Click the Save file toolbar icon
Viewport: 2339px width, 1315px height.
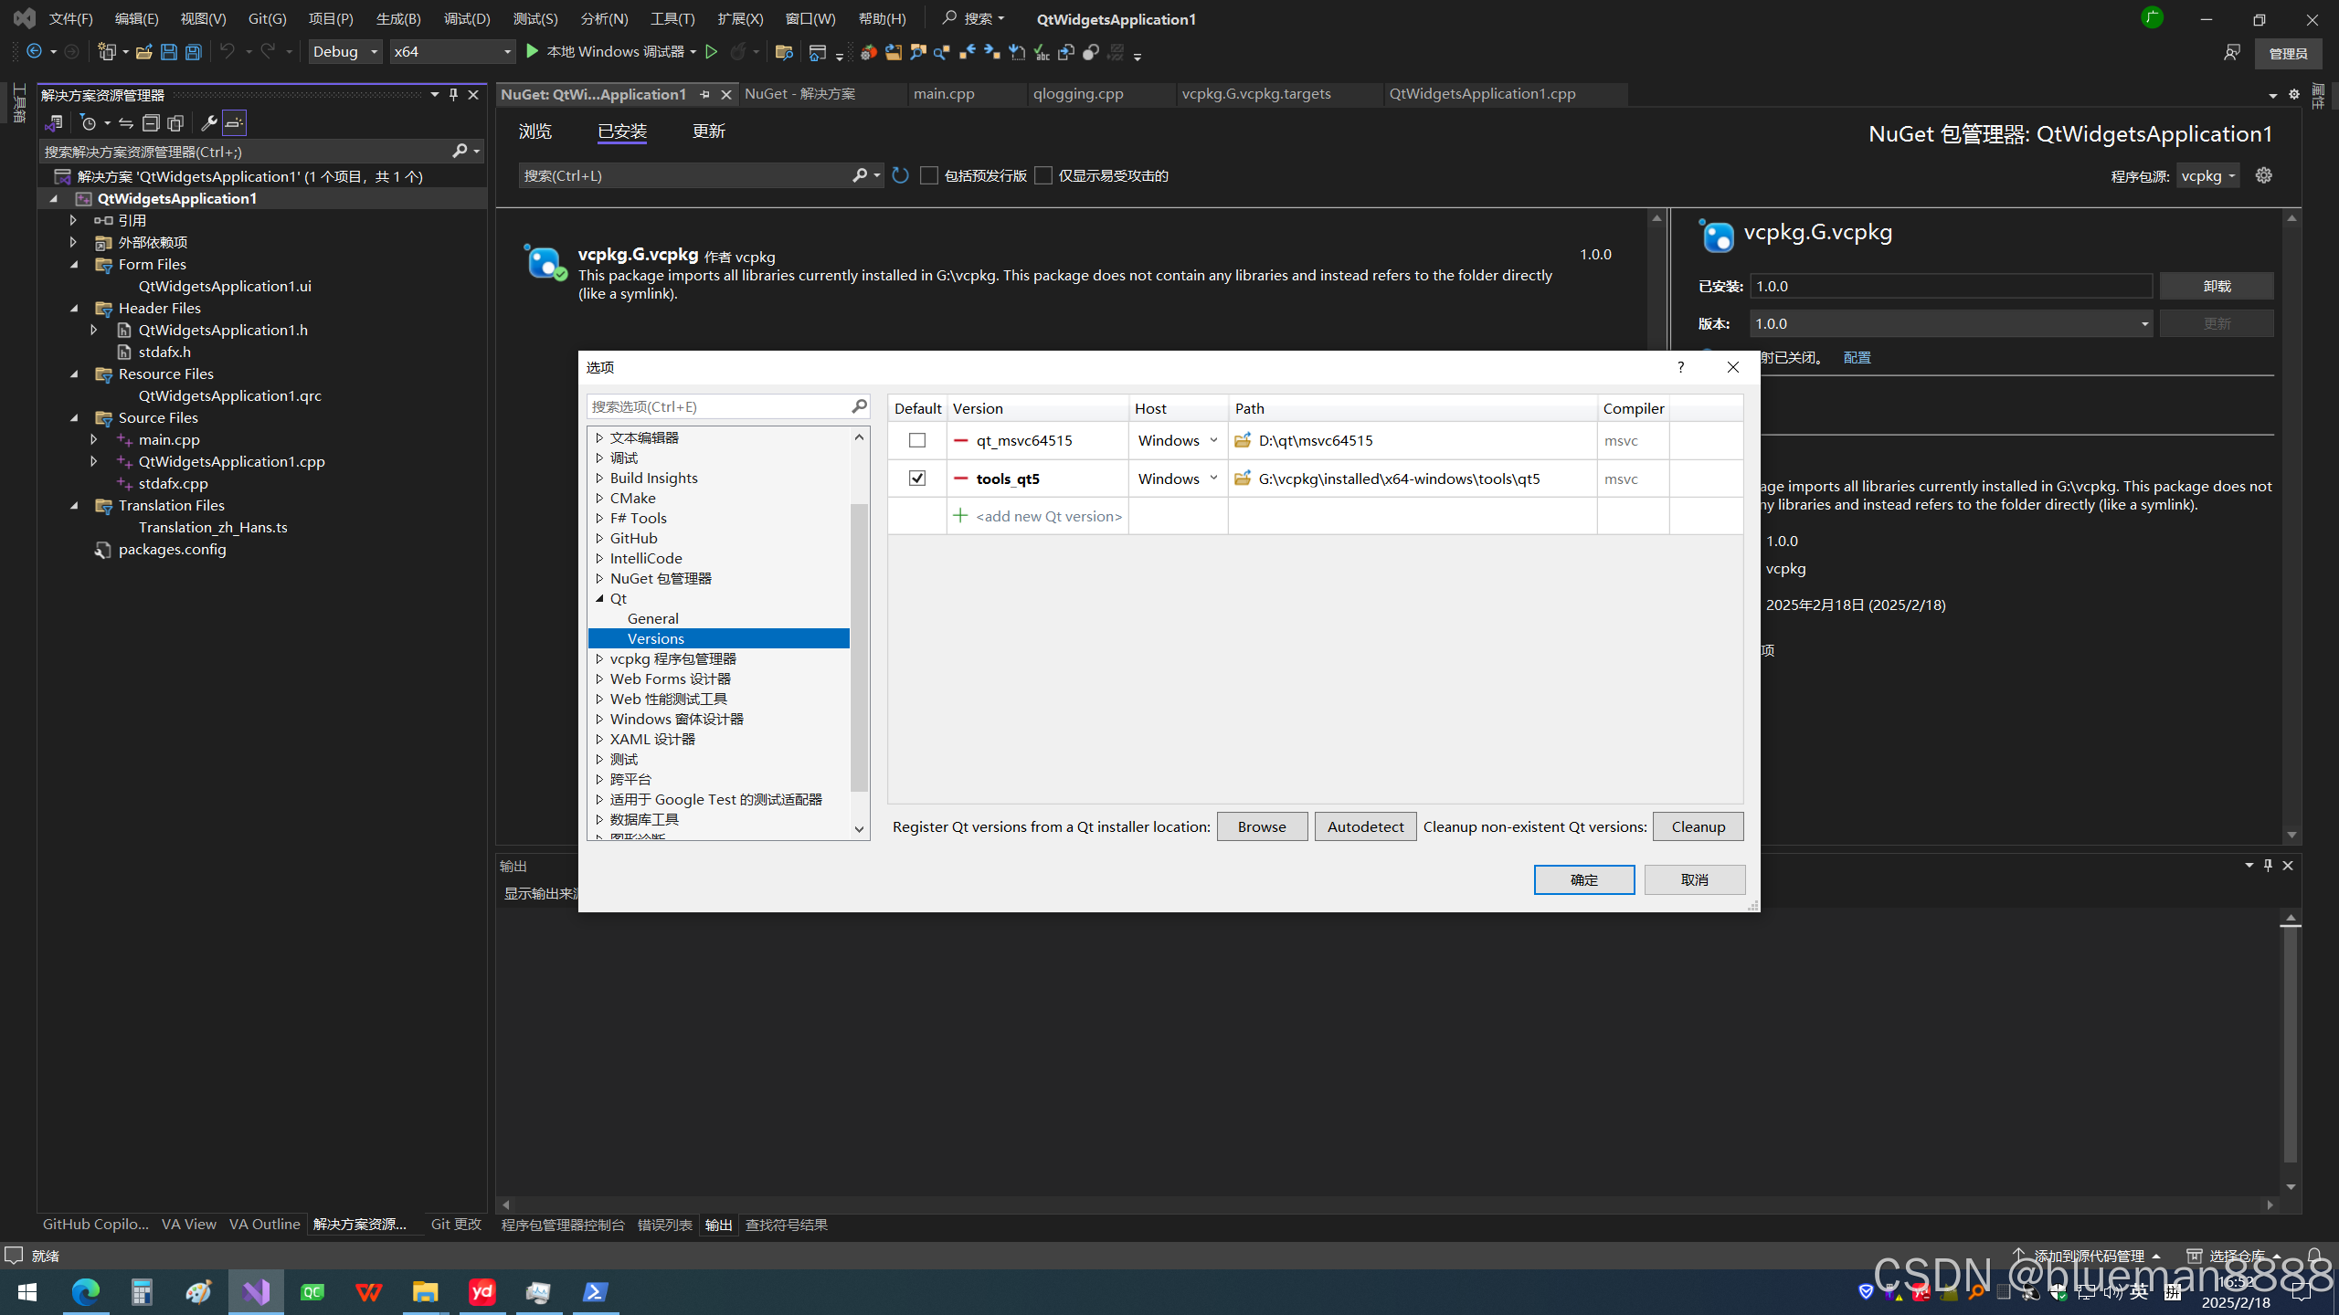point(169,52)
